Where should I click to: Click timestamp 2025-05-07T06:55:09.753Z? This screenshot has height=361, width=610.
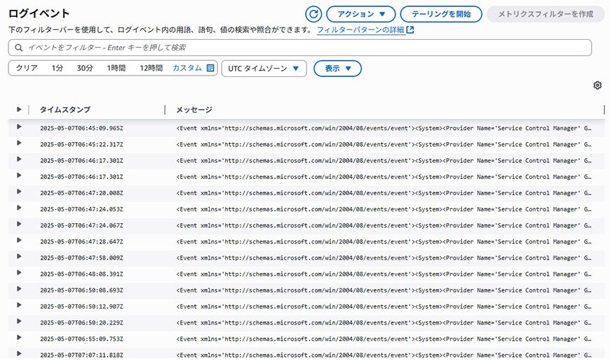(81, 339)
